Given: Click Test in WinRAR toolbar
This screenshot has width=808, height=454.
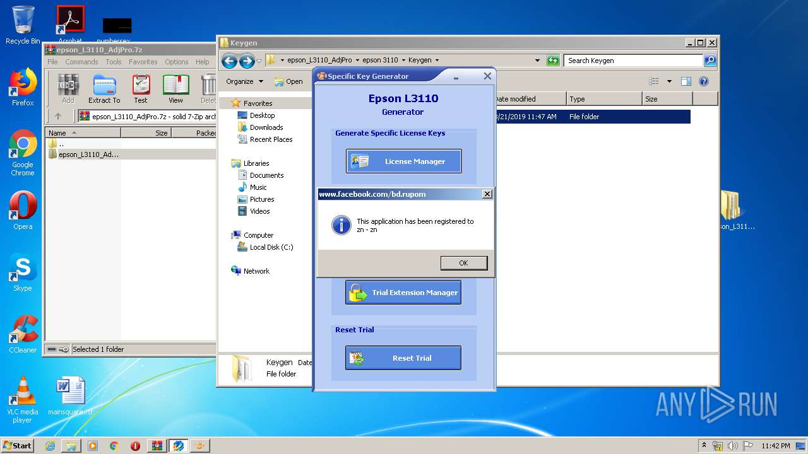Looking at the screenshot, I should tap(141, 88).
